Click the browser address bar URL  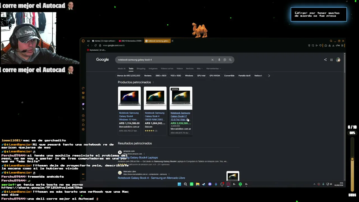click(114, 45)
